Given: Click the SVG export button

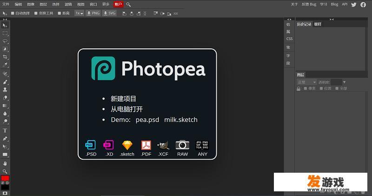Looking at the screenshot, I should (x=109, y=14).
